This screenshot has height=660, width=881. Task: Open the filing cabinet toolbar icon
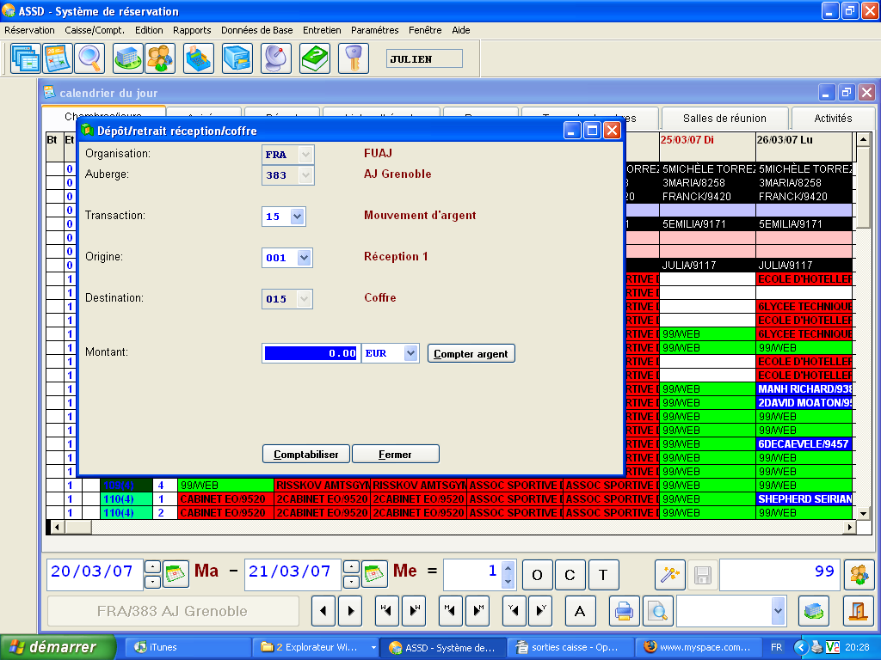pyautogui.click(x=237, y=58)
